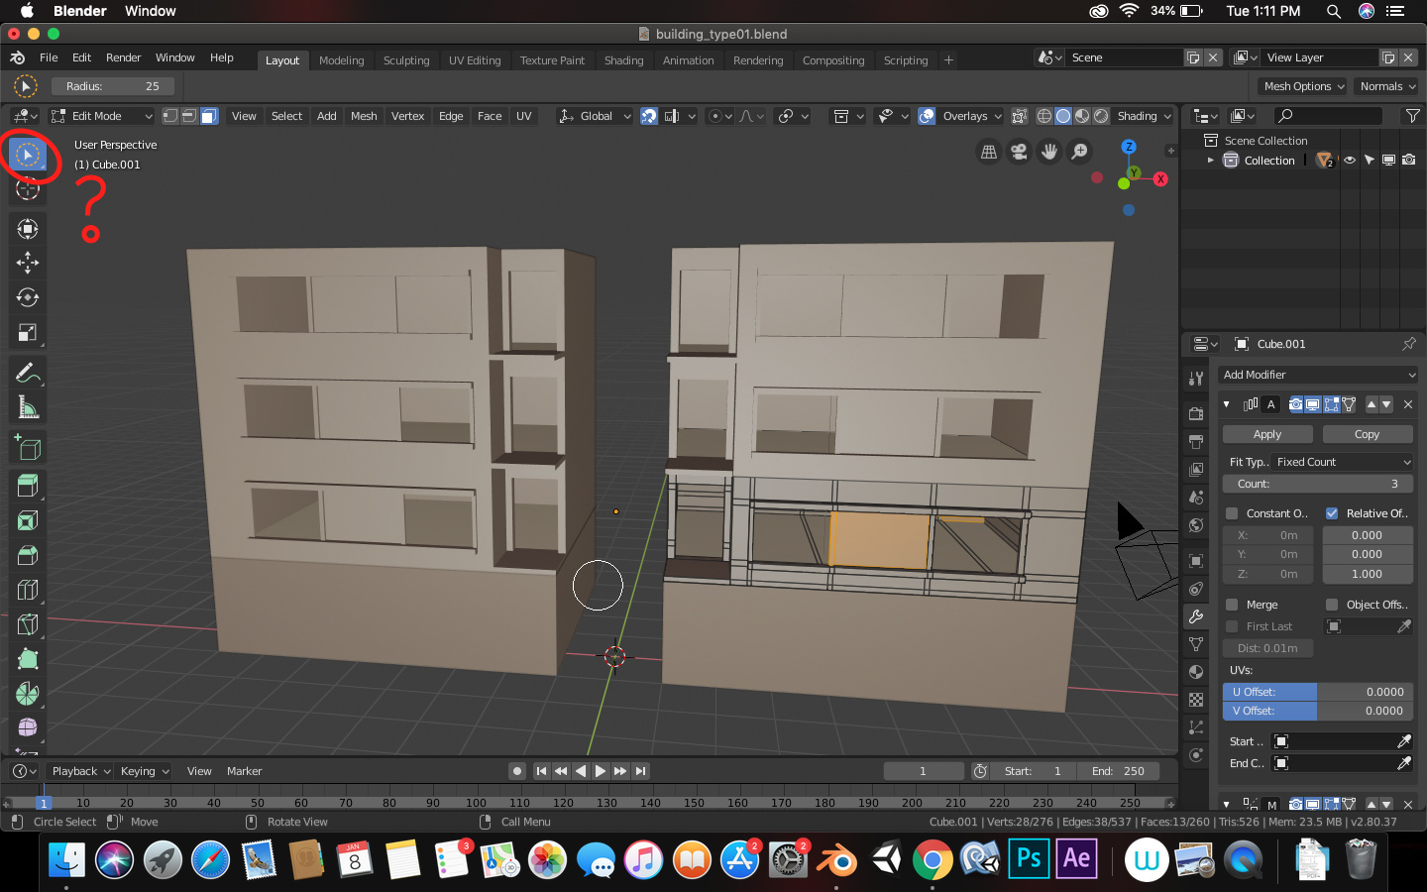
Task: Open the Overlays dropdown arrow
Action: 998,116
